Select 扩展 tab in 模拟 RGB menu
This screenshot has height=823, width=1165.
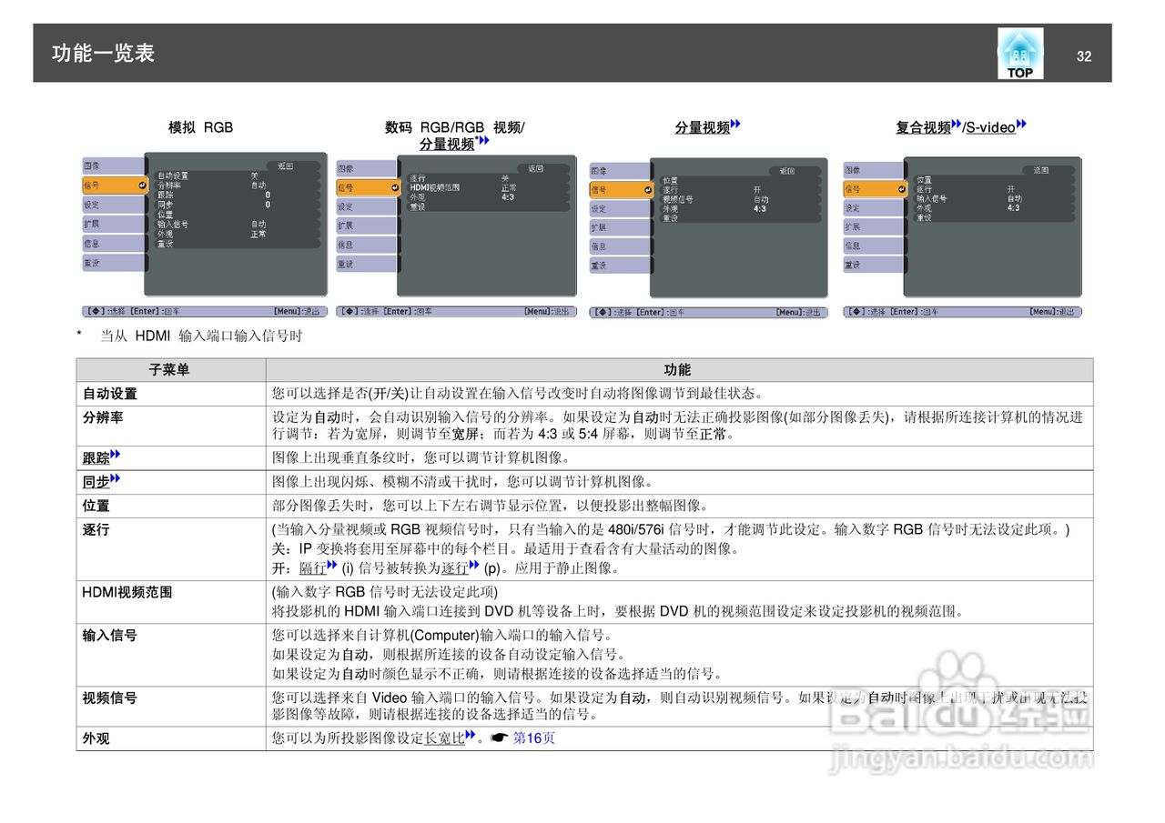click(113, 224)
